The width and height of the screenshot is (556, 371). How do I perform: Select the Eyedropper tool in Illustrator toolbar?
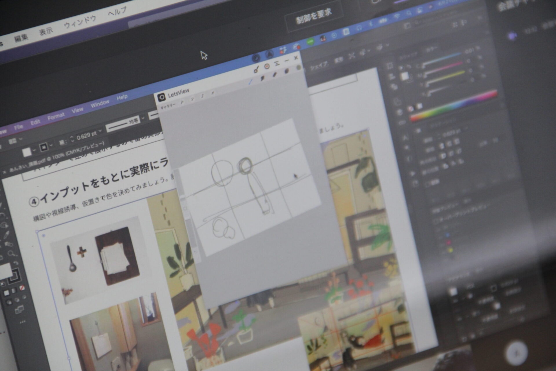[x=7, y=235]
